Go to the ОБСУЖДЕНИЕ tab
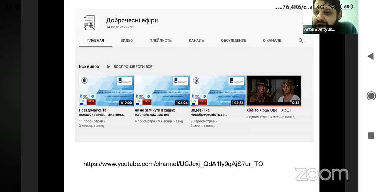Image resolution: width=384 pixels, height=192 pixels. click(x=234, y=41)
